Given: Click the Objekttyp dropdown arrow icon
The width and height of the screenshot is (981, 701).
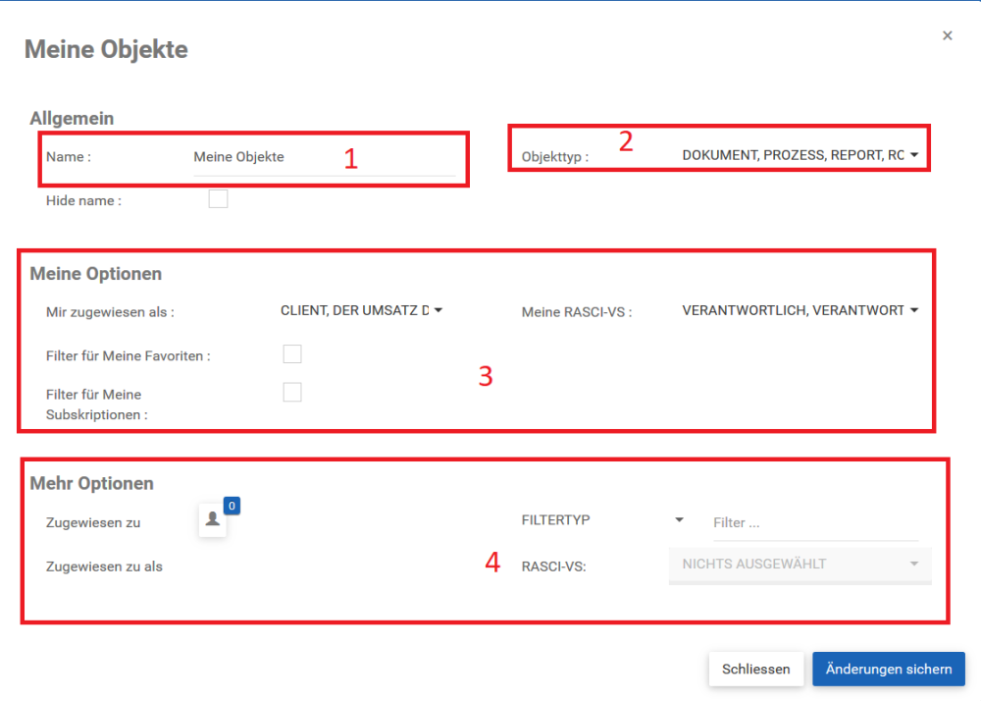Looking at the screenshot, I should tap(913, 155).
